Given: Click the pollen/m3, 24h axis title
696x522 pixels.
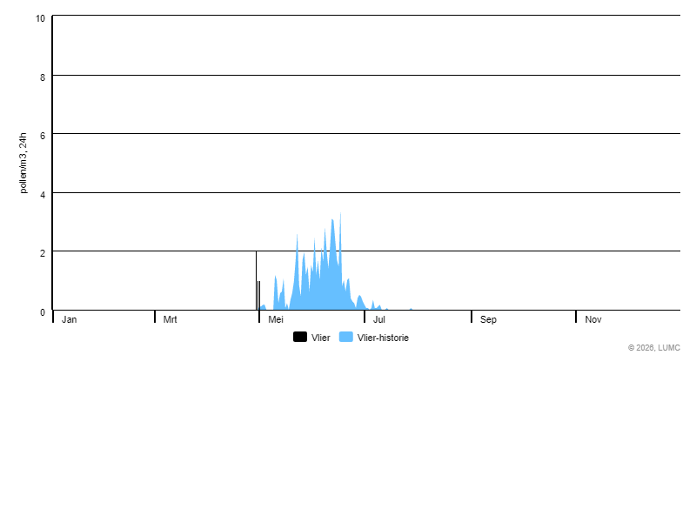Looking at the screenshot, I should (x=23, y=163).
